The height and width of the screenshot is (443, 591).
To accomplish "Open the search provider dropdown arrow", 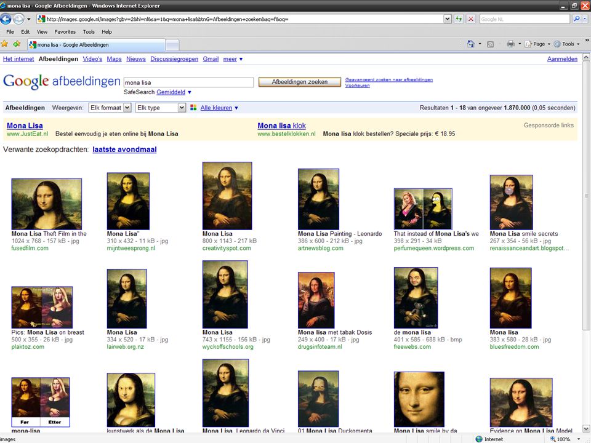I will pyautogui.click(x=585, y=19).
